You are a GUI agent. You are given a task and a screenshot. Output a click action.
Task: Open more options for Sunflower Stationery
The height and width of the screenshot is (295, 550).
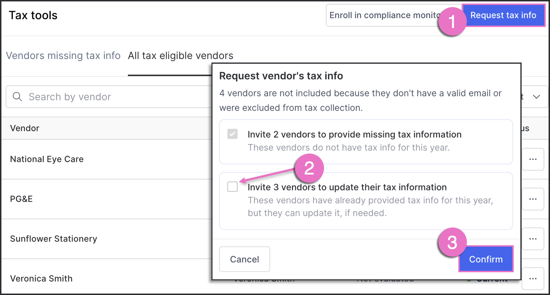[533, 239]
